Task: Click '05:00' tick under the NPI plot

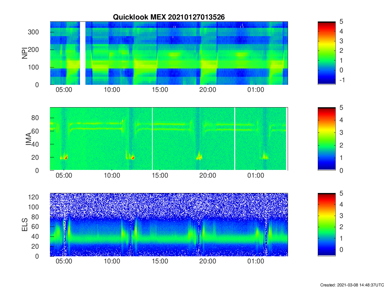Action: pos(64,90)
